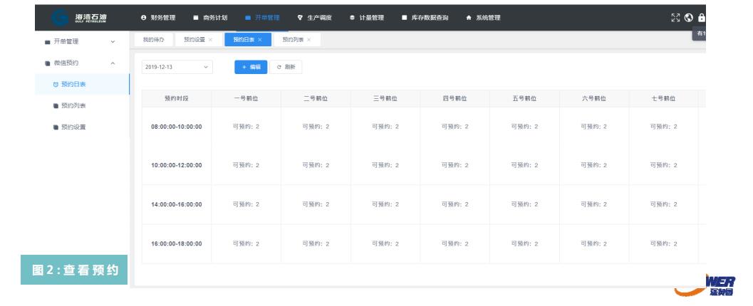
Task: Click the fullscreen toggle icon in header
Action: (675, 18)
